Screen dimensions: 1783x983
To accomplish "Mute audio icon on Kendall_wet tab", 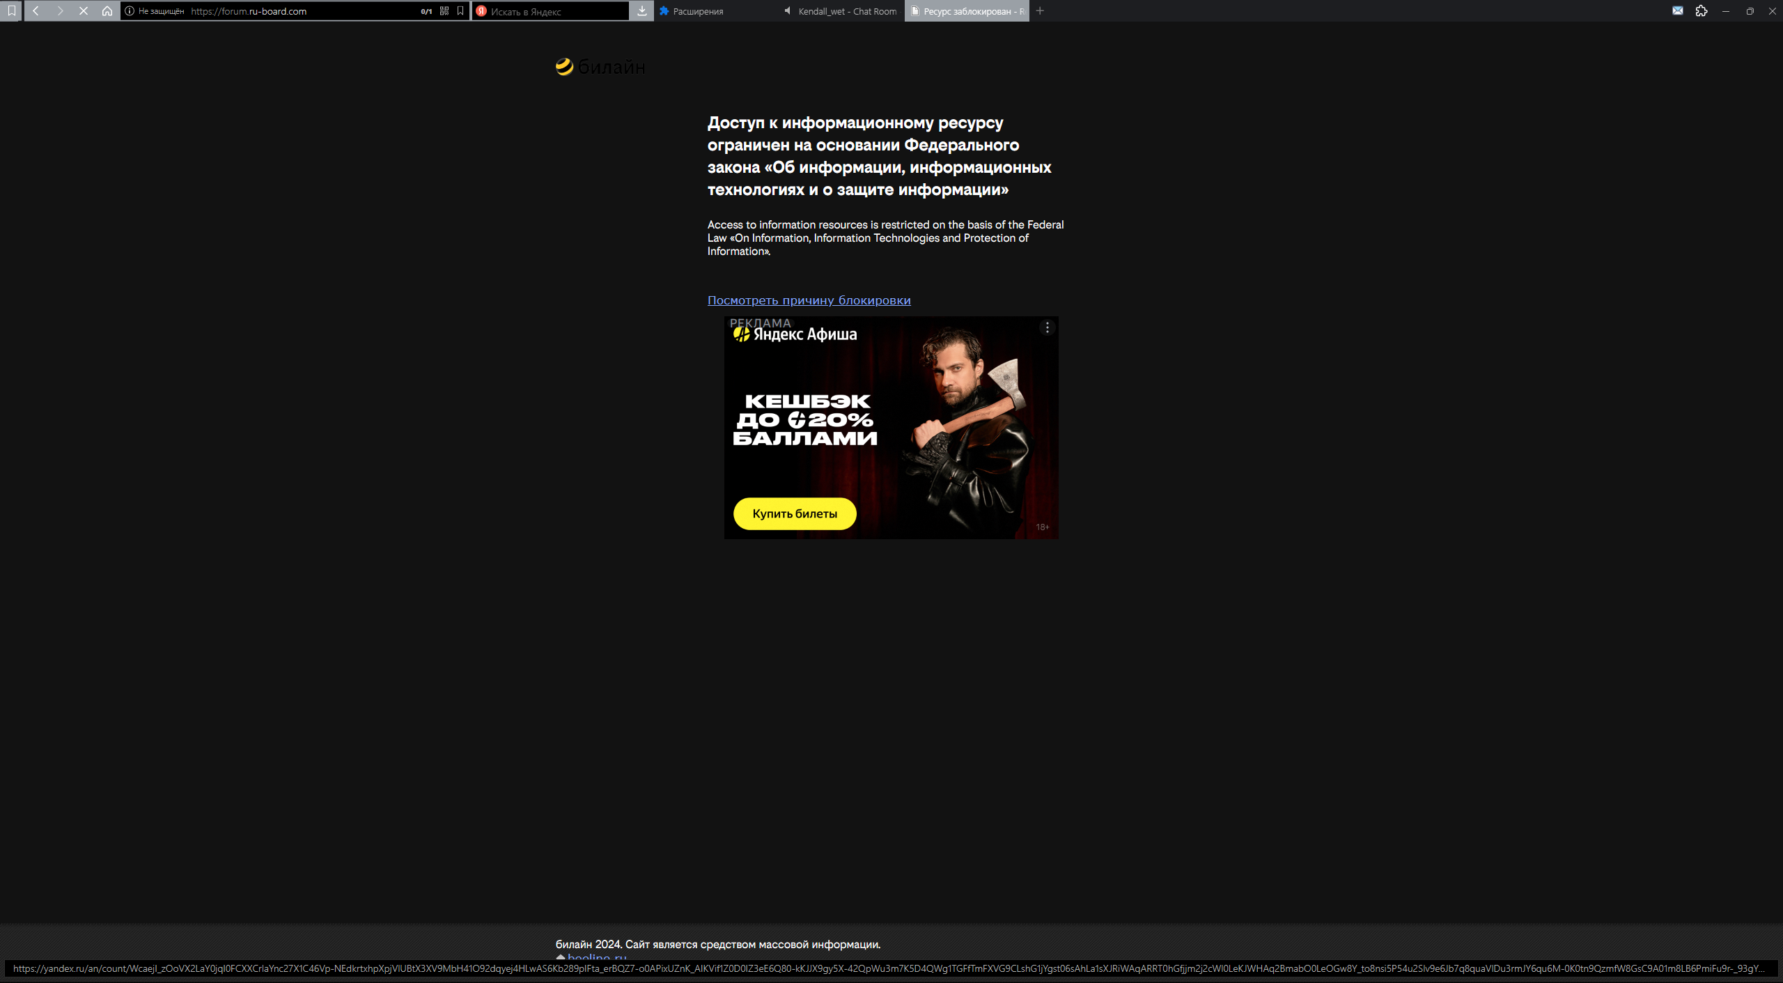I will coord(788,11).
